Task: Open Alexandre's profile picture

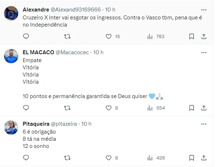Action: tap(11, 14)
